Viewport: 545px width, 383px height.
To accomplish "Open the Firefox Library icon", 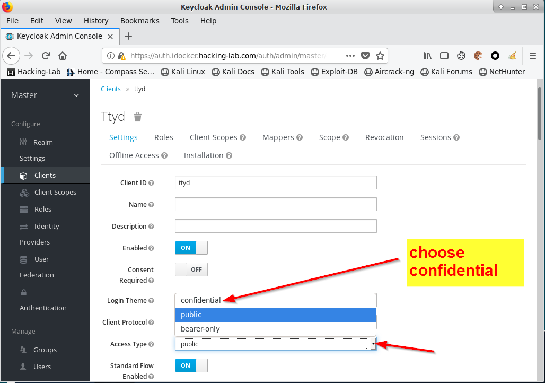I will coord(427,56).
